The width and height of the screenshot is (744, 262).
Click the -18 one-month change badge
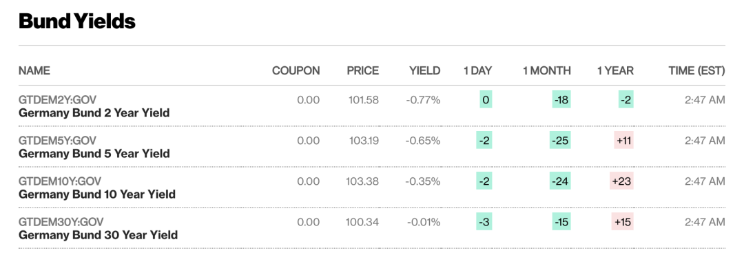tap(561, 100)
